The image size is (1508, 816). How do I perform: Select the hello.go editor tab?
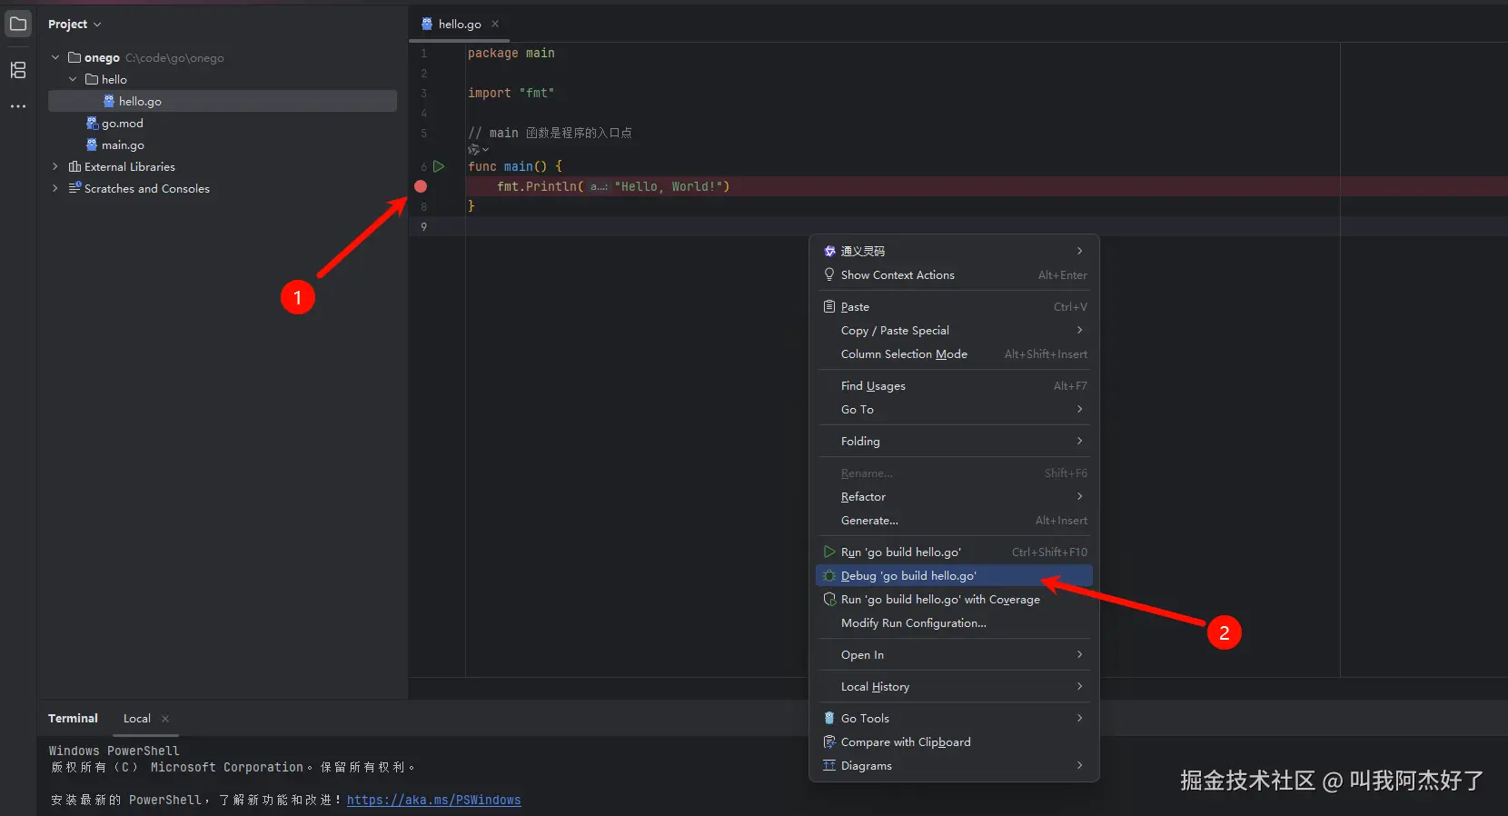(x=460, y=24)
